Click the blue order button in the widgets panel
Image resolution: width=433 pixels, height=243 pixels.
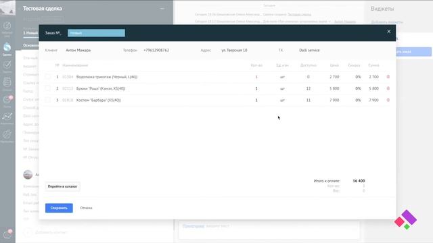[x=413, y=51]
